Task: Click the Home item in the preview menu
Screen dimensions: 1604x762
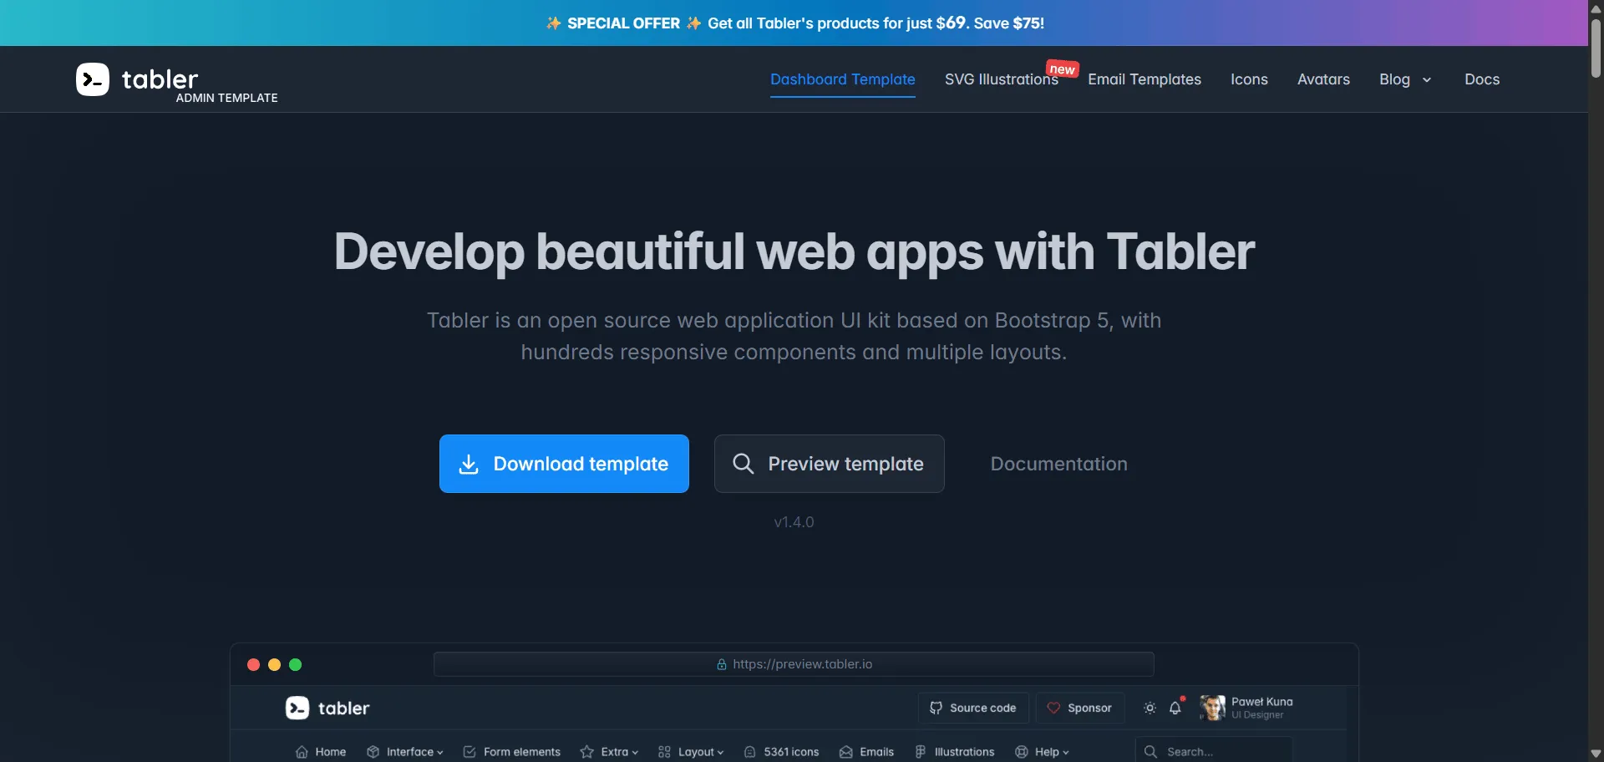Action: (321, 752)
